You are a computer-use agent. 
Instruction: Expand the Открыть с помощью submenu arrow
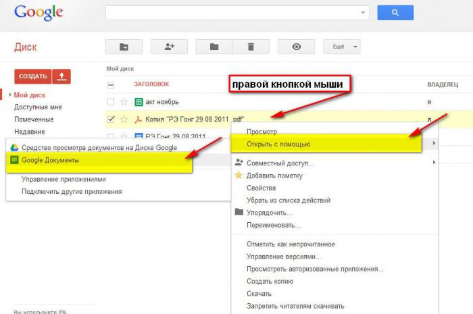click(x=434, y=143)
